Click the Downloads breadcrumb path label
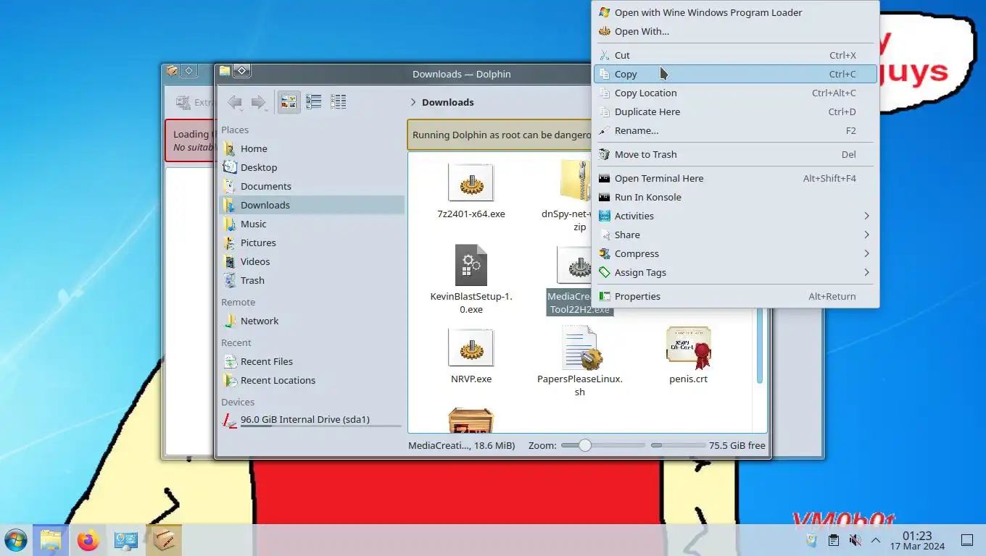 (448, 102)
